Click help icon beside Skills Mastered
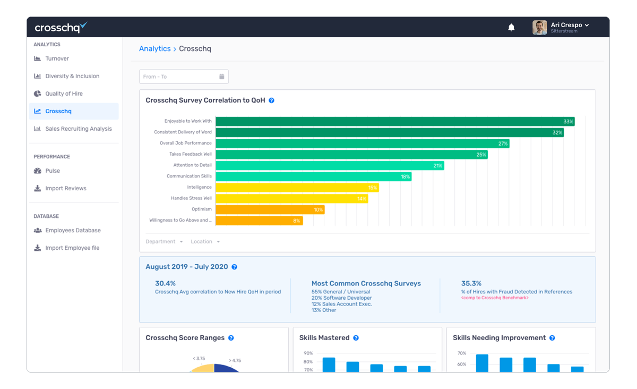 pyautogui.click(x=356, y=338)
